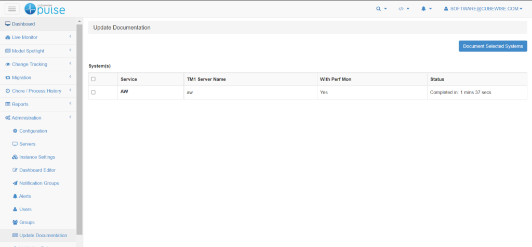Image resolution: width=532 pixels, height=247 pixels.
Task: Collapse the Administration sidebar section
Action: point(37,118)
